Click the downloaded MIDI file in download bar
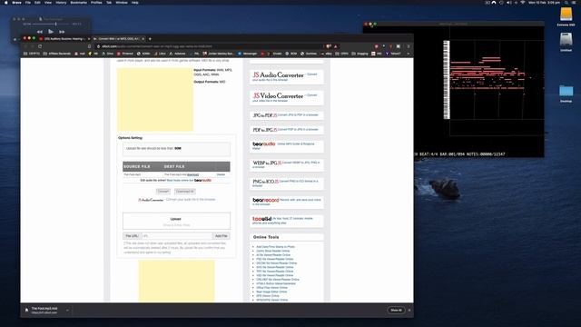581x327 pixels. coord(44,310)
